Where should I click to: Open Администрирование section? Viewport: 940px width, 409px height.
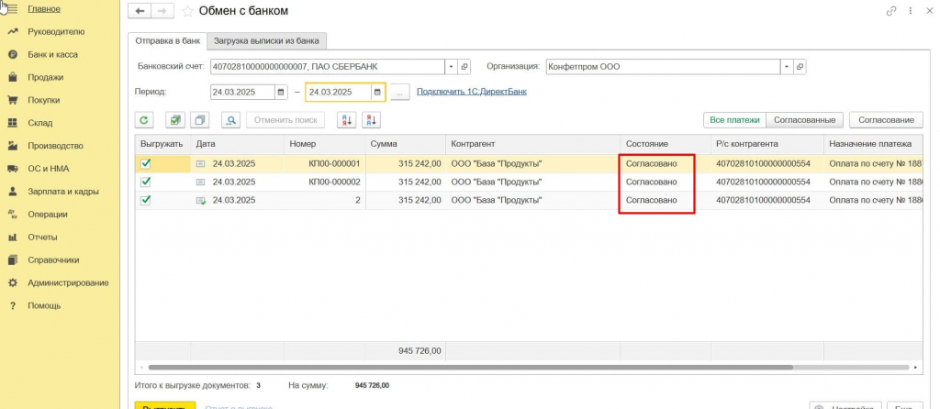coord(68,282)
